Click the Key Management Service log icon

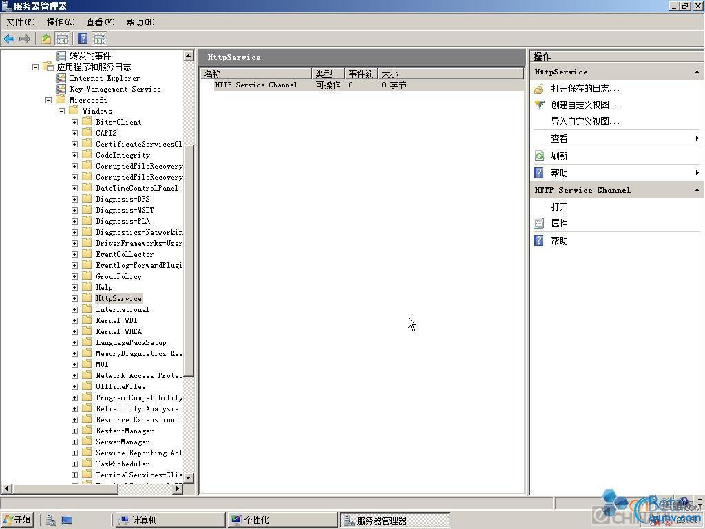61,89
